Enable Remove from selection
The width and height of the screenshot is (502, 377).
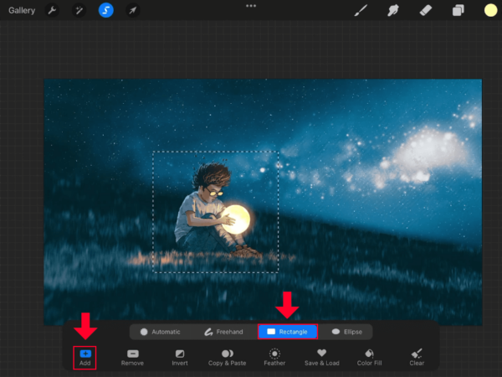pyautogui.click(x=132, y=358)
